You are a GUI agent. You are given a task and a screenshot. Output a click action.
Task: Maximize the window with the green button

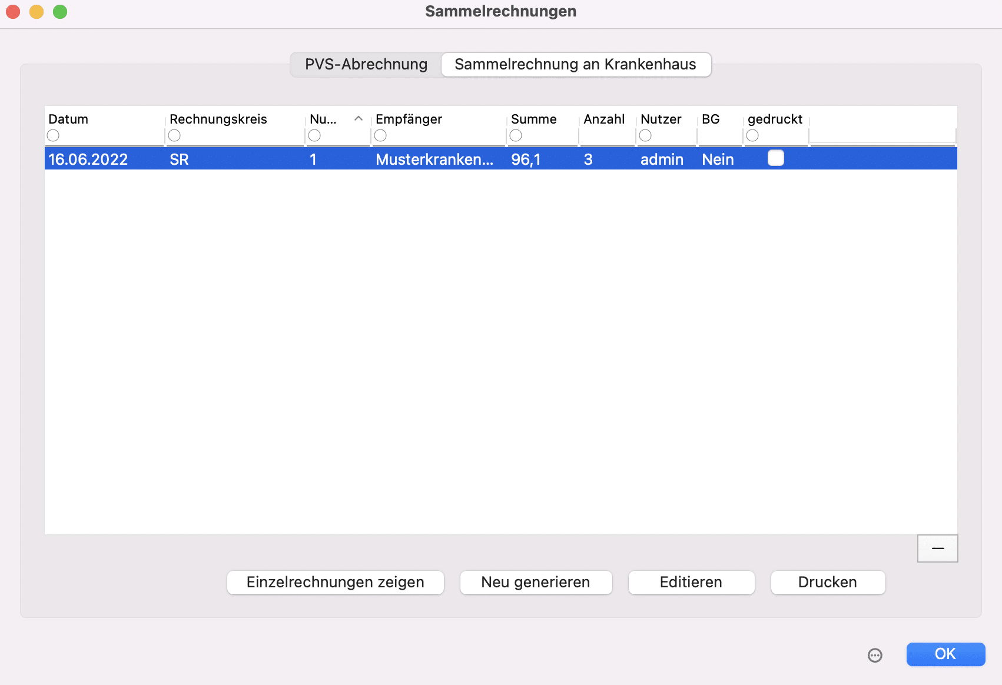60,11
